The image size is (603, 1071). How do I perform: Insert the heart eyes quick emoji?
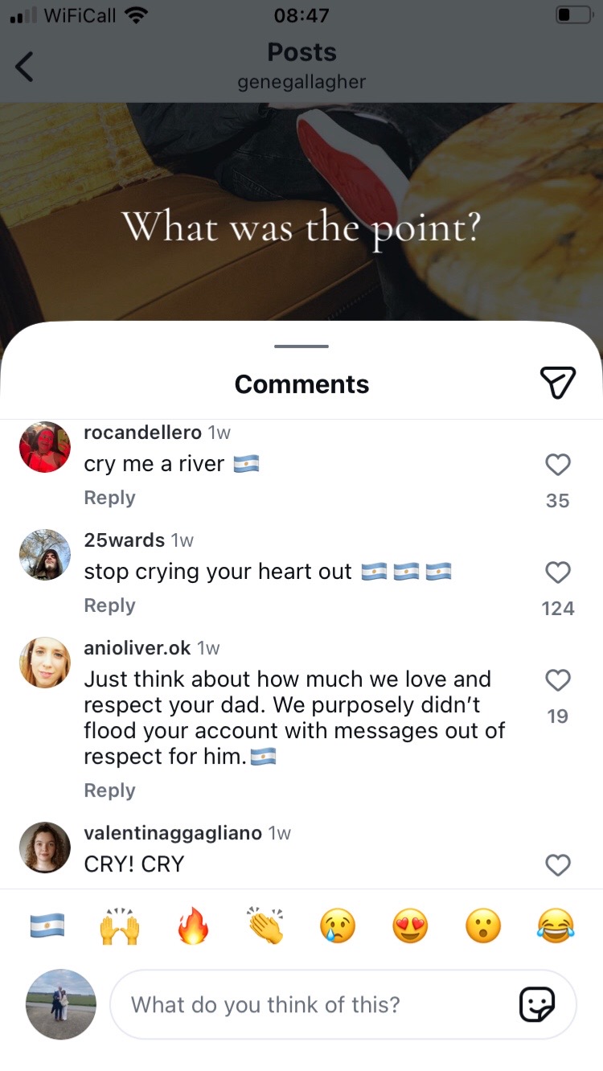click(x=410, y=926)
